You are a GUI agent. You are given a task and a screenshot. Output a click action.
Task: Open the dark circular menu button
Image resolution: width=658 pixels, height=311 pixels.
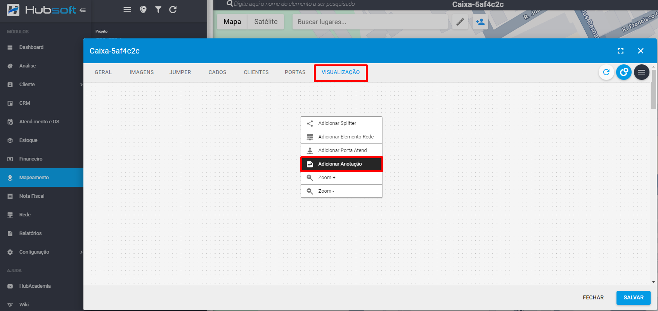642,72
